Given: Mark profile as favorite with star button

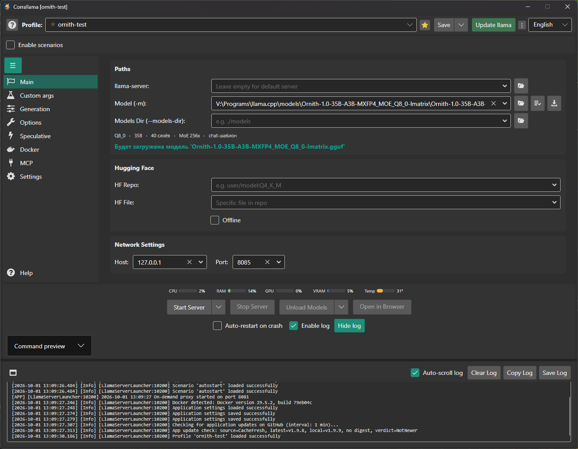Looking at the screenshot, I should pyautogui.click(x=425, y=25).
